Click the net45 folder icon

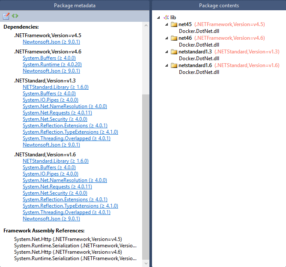point(174,24)
